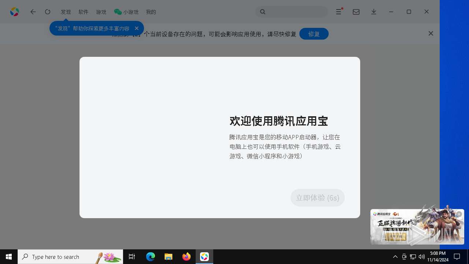Dismiss the device problem notification bar
The height and width of the screenshot is (264, 469).
[x=431, y=33]
